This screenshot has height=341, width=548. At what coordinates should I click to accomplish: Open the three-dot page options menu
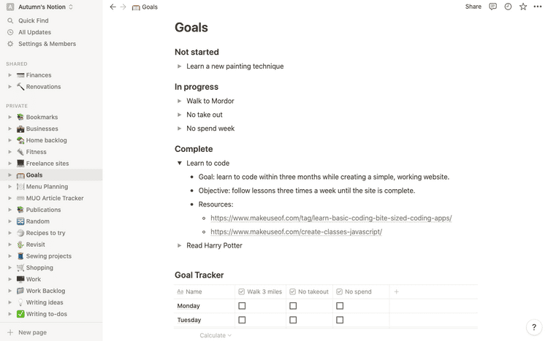538,7
